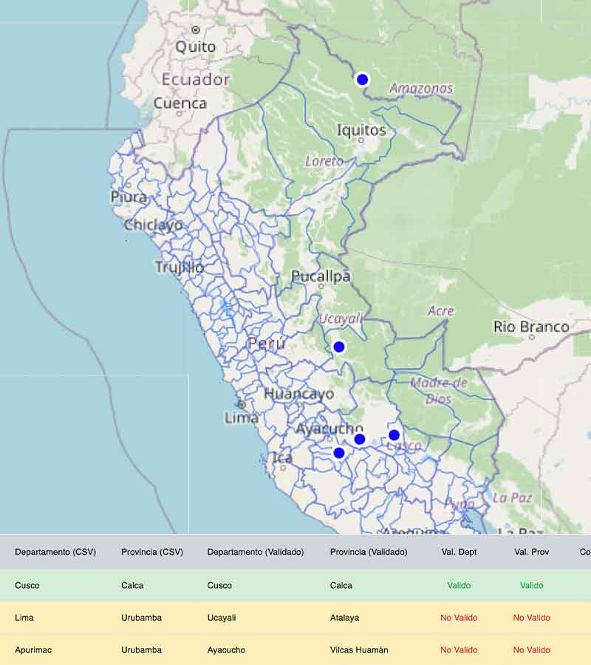Click the Iquitos city label on the map
Screen dimensions: 591x665
pos(361,130)
